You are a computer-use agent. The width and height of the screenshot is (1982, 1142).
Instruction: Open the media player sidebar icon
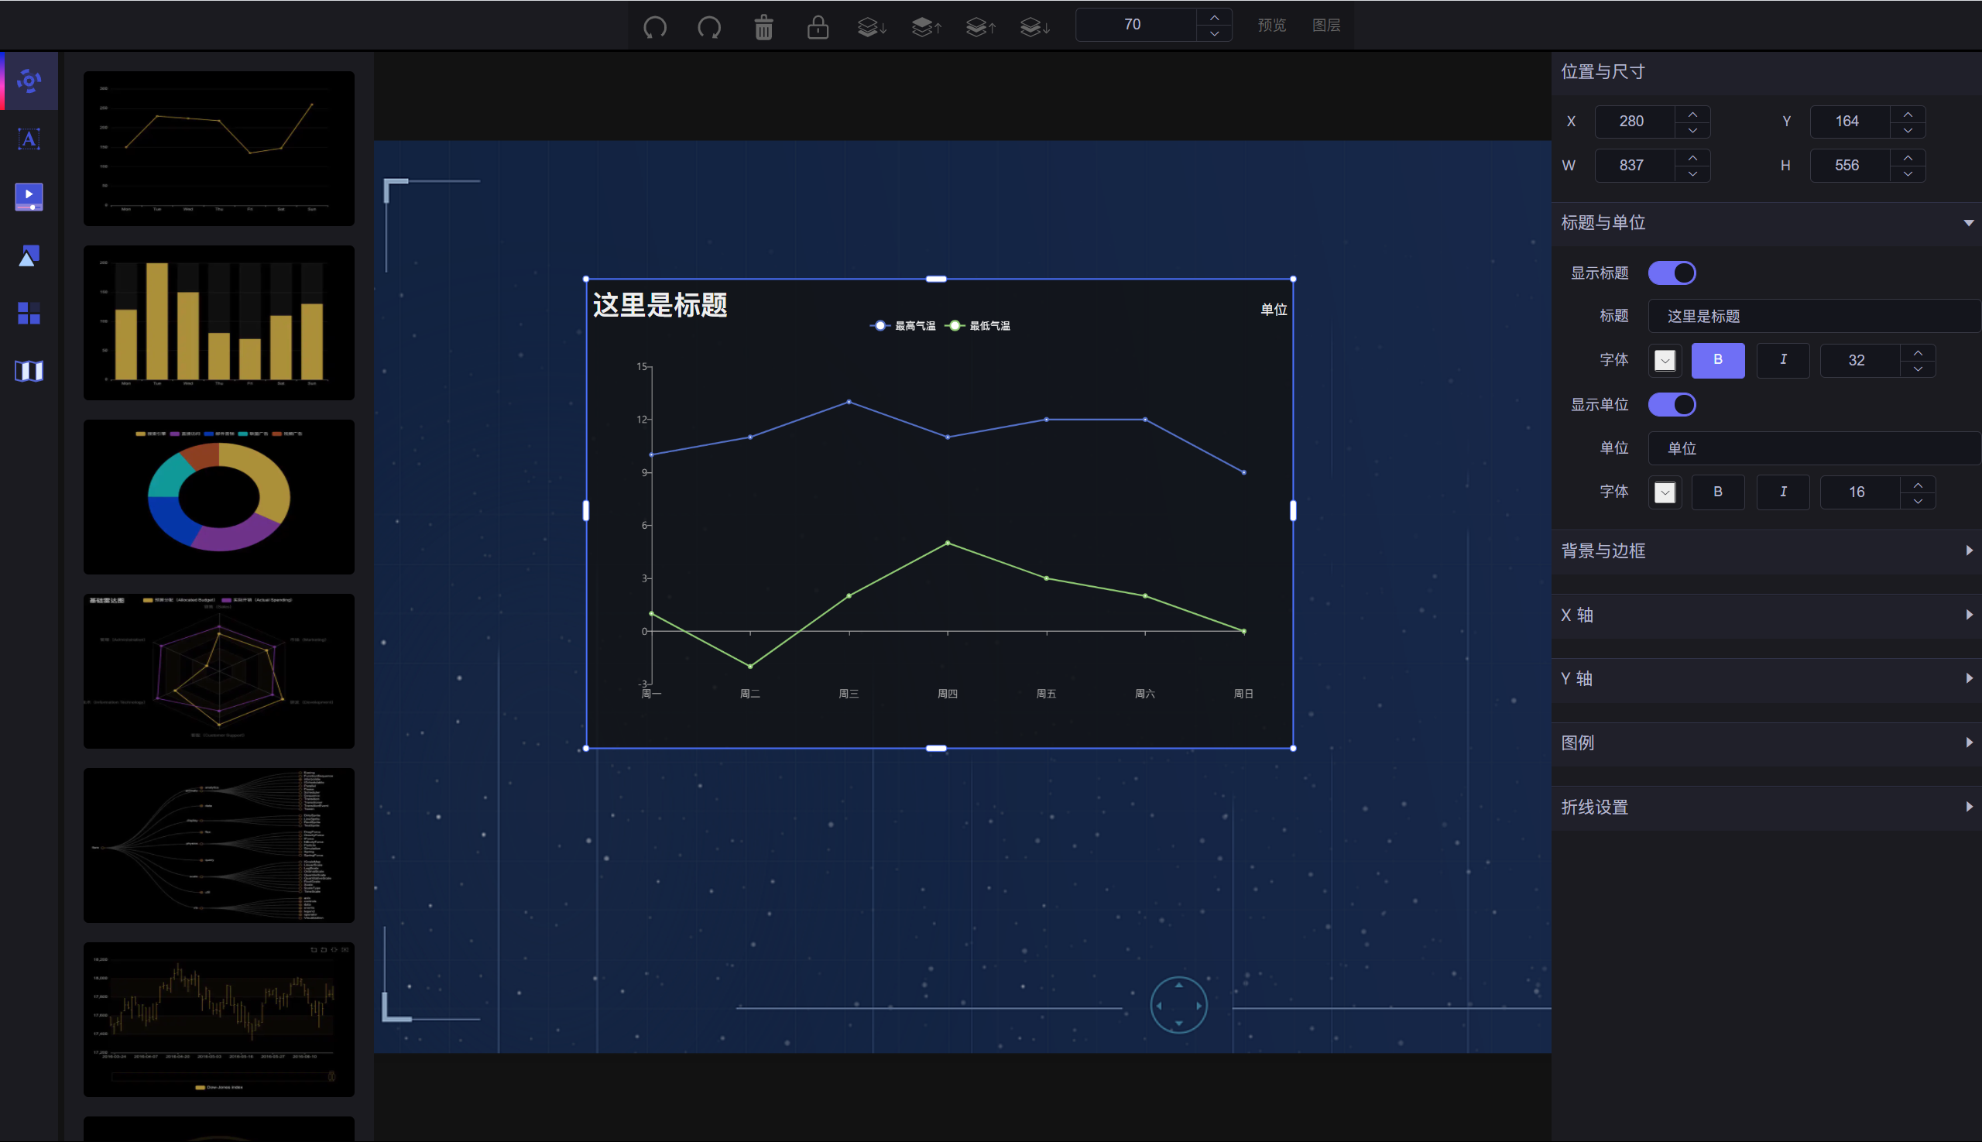click(x=29, y=197)
